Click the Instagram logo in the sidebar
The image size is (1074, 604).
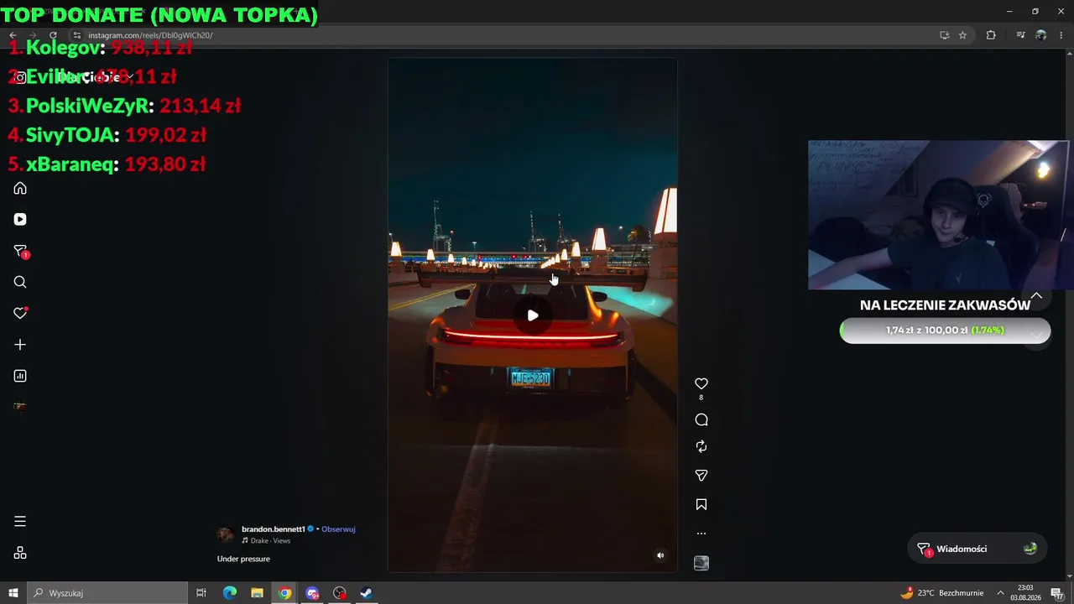coord(20,77)
